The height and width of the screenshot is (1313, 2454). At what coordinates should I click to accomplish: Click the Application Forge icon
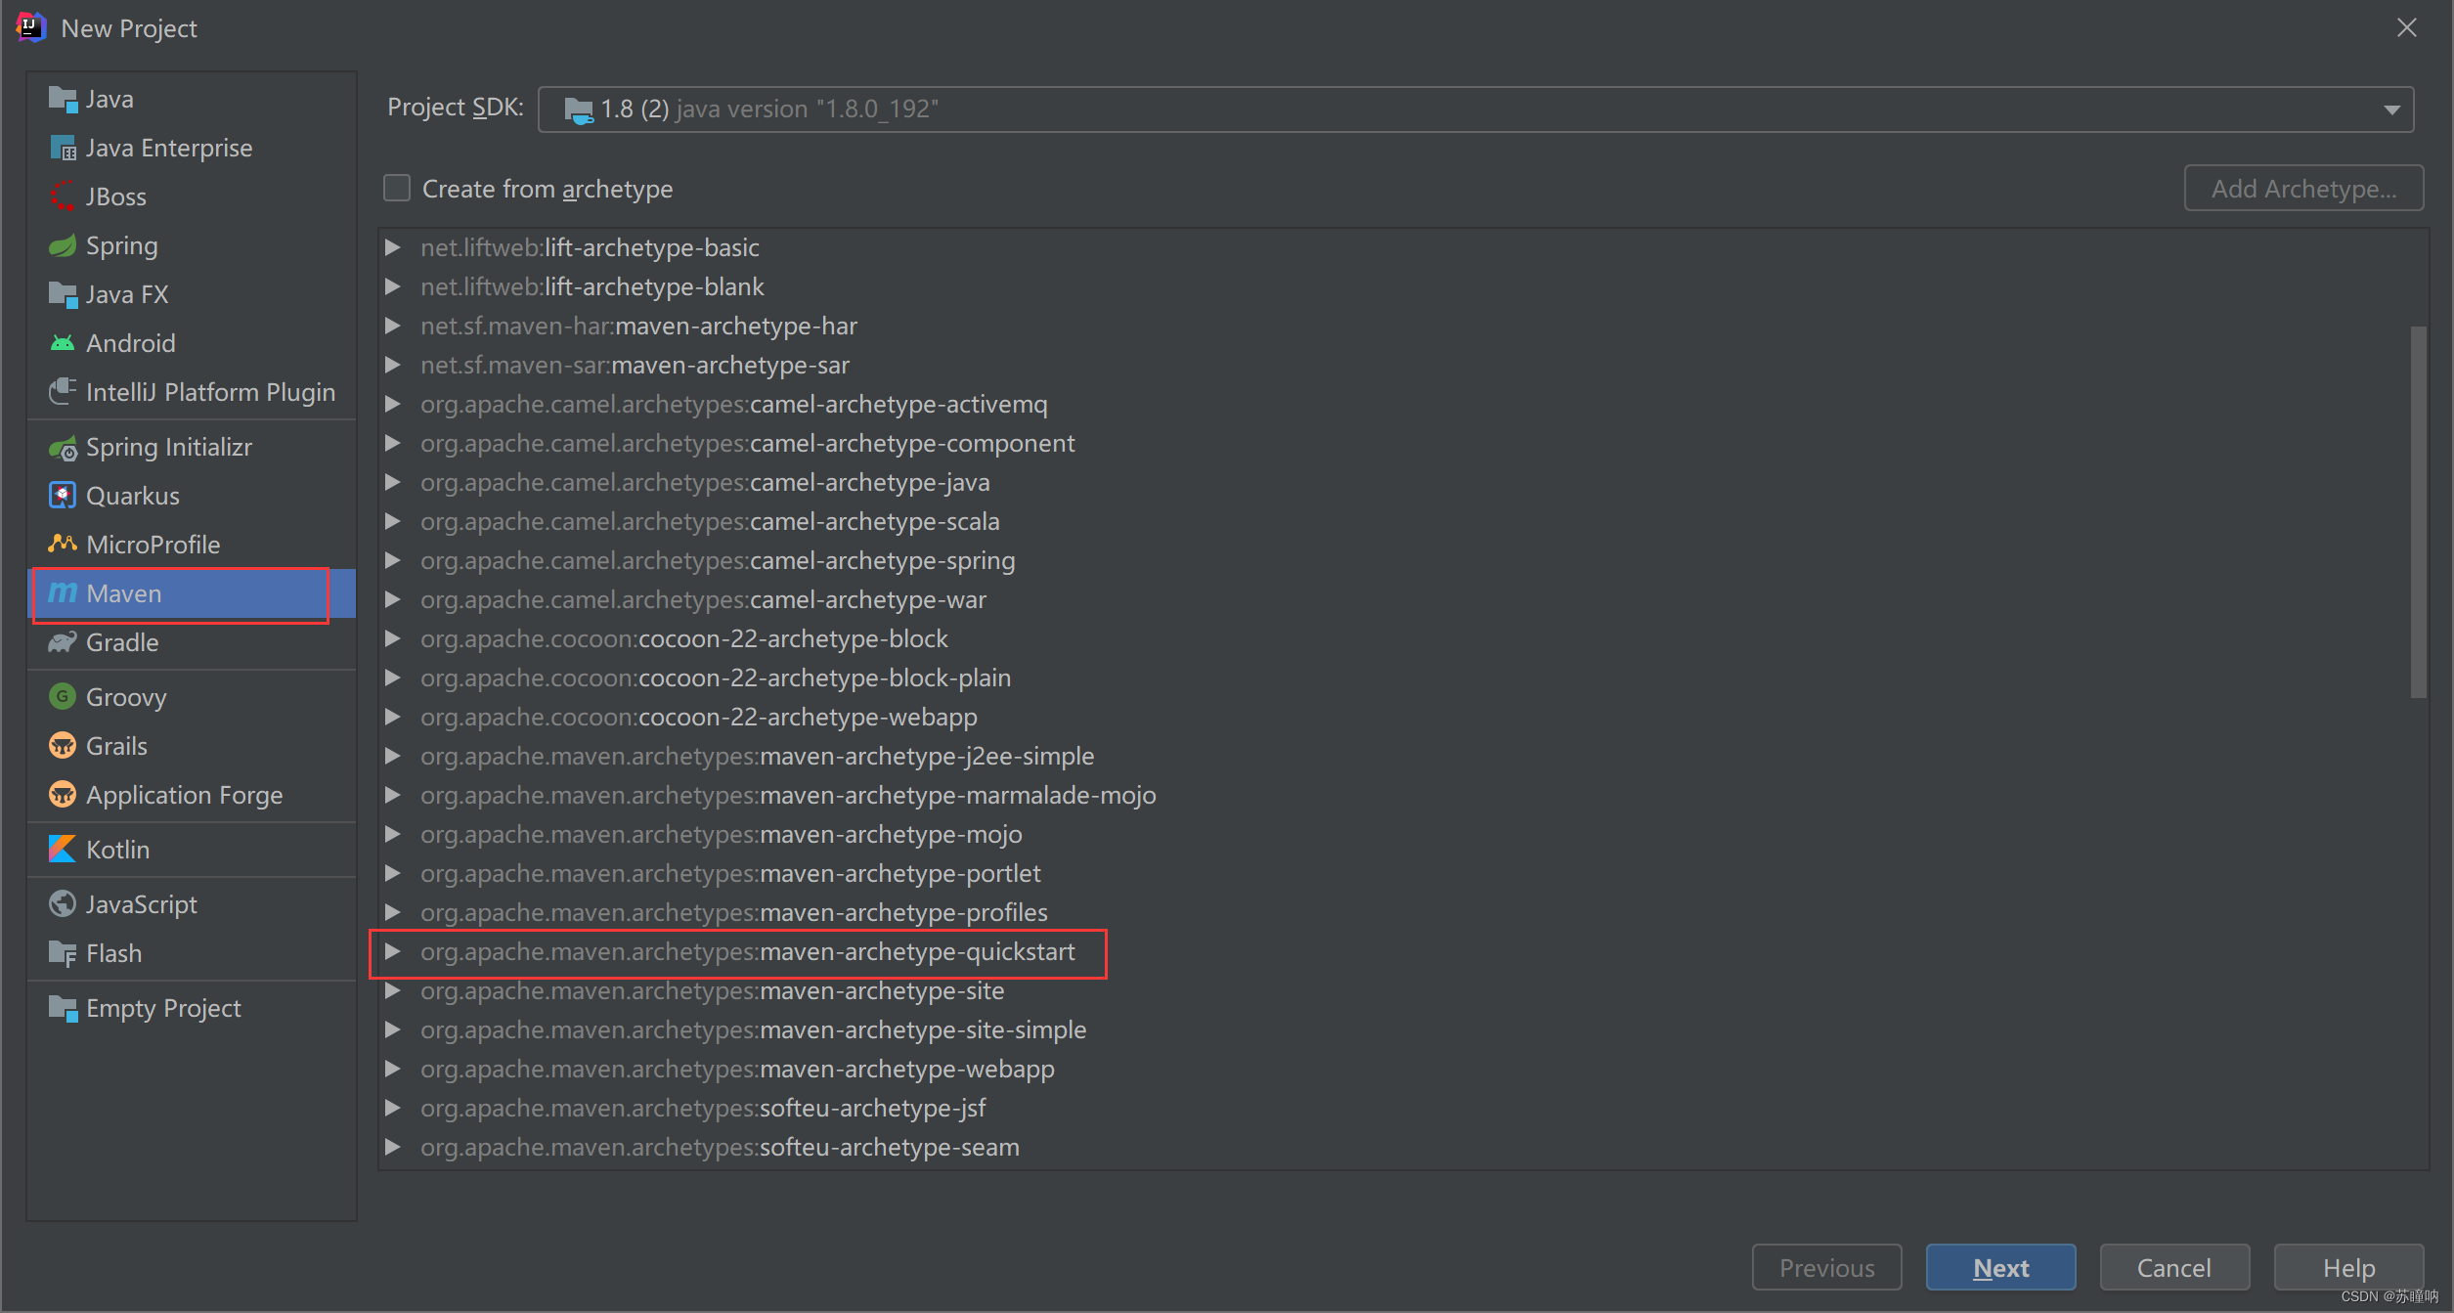(63, 795)
